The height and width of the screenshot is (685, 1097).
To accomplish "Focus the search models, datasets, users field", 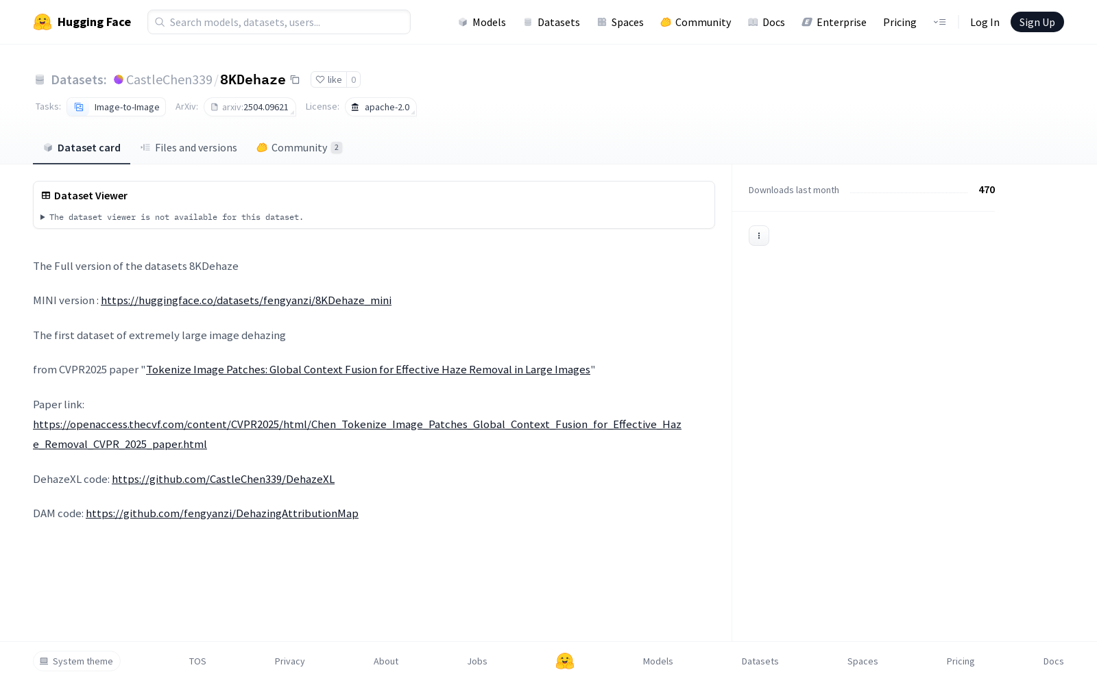I will [279, 22].
